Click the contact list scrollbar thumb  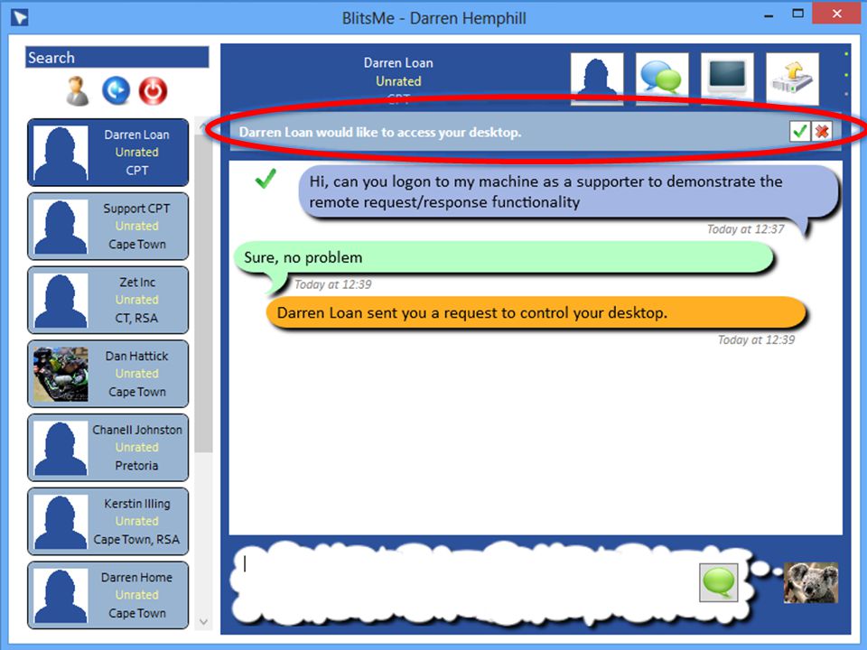coord(203,292)
